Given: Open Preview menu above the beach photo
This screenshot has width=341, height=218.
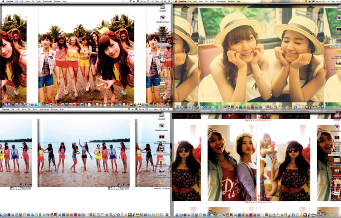Looking at the screenshot, I should click(6, 109).
